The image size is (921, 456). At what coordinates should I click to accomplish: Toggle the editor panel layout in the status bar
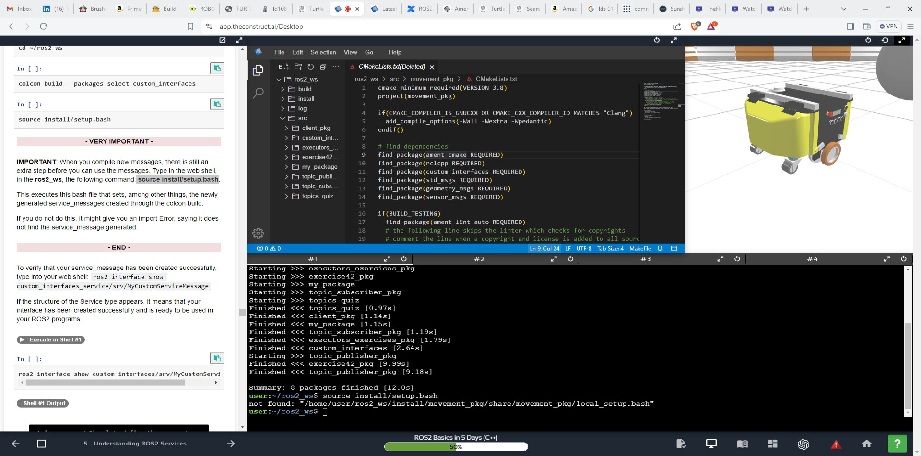[674, 248]
